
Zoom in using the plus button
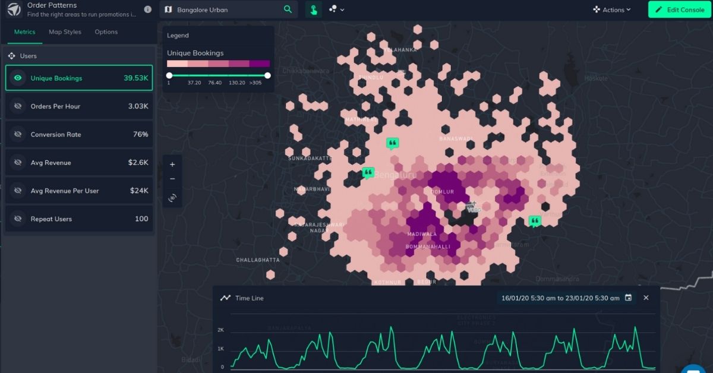[x=172, y=165]
